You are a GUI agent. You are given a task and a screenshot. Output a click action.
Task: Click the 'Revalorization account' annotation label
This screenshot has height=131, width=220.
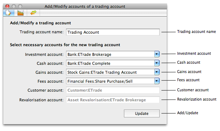[197, 99]
